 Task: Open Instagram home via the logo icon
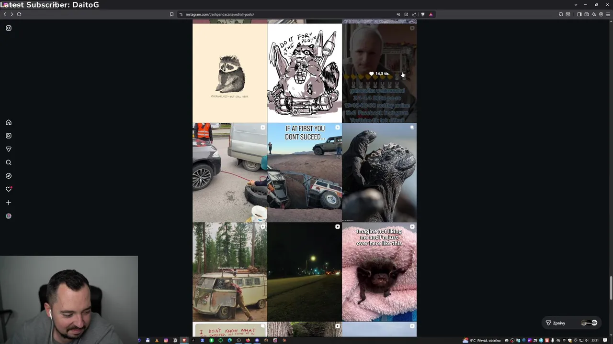tap(9, 28)
